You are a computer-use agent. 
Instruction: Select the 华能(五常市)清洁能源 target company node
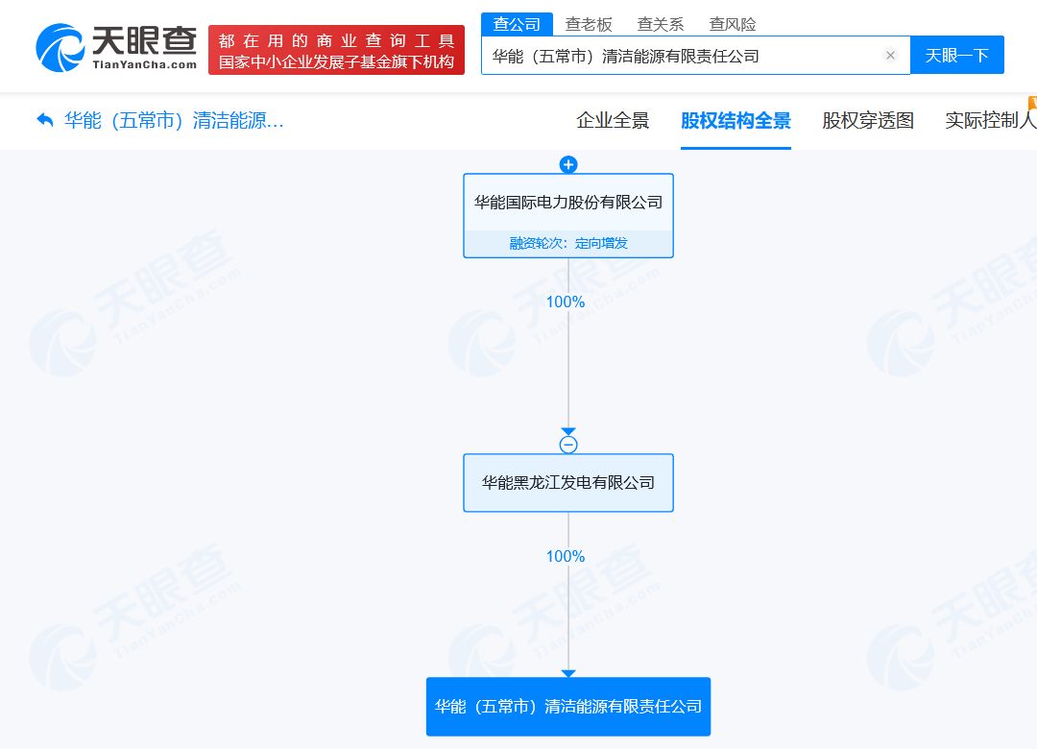click(568, 707)
